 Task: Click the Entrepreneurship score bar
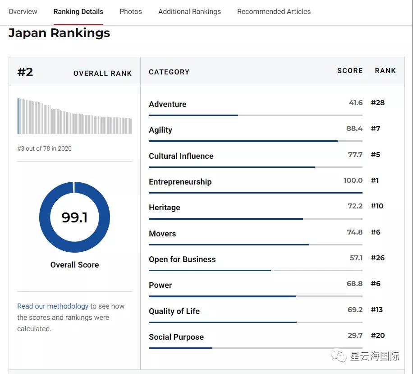(x=255, y=193)
